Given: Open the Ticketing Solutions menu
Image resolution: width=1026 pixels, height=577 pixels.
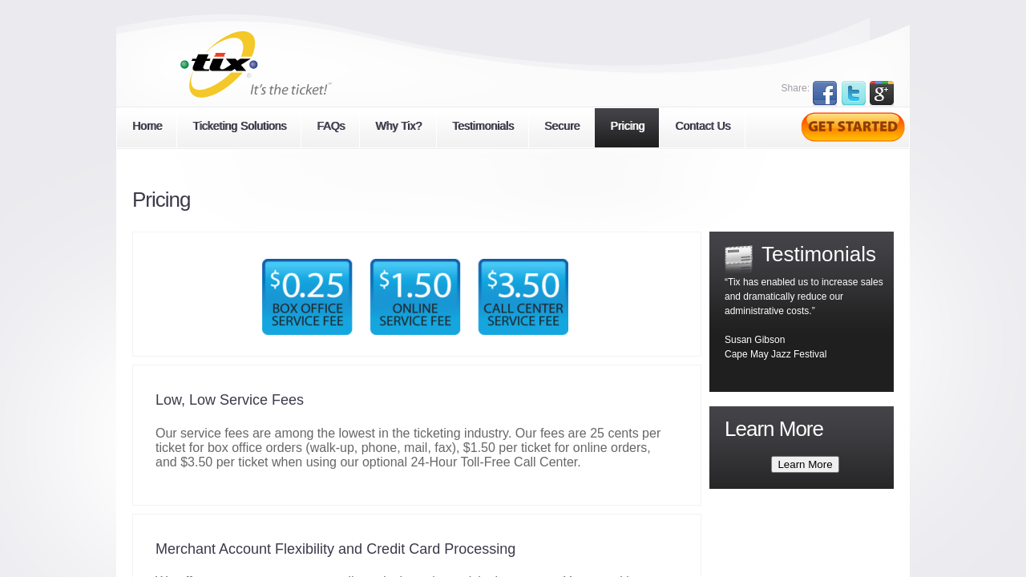Looking at the screenshot, I should (x=239, y=127).
